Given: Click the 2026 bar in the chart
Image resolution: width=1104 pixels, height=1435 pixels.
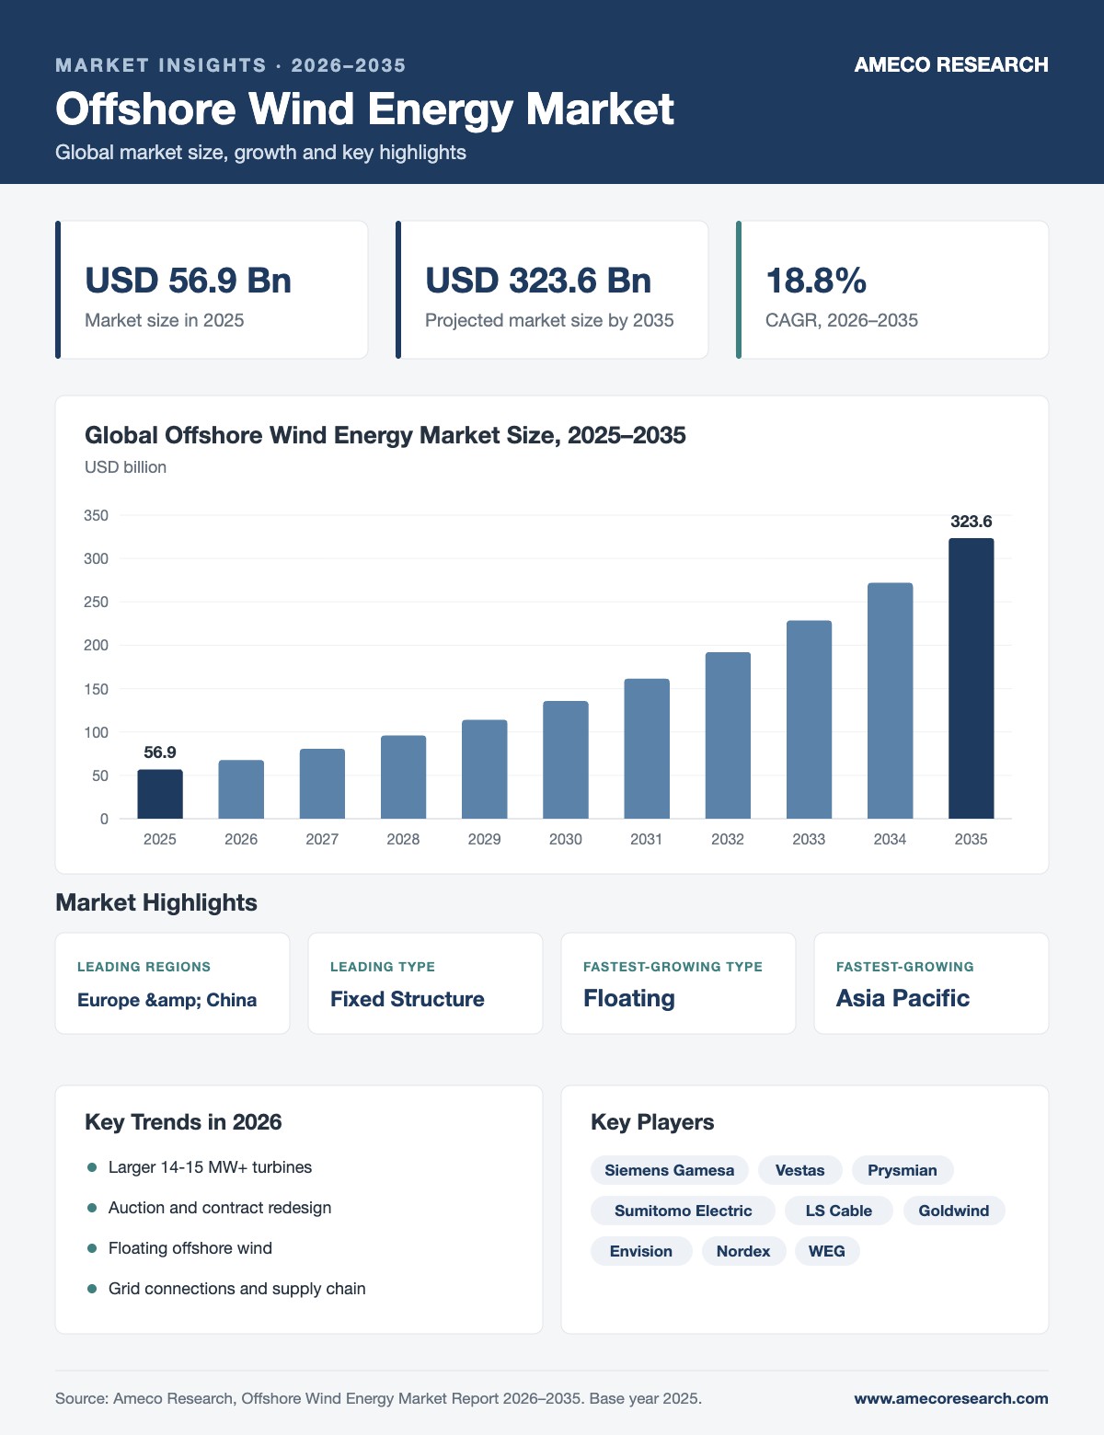Looking at the screenshot, I should (241, 789).
